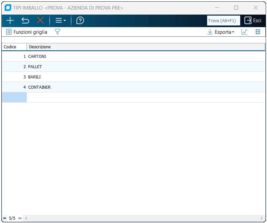Click the plus icon to add record
The height and width of the screenshot is (223, 267).
point(10,21)
